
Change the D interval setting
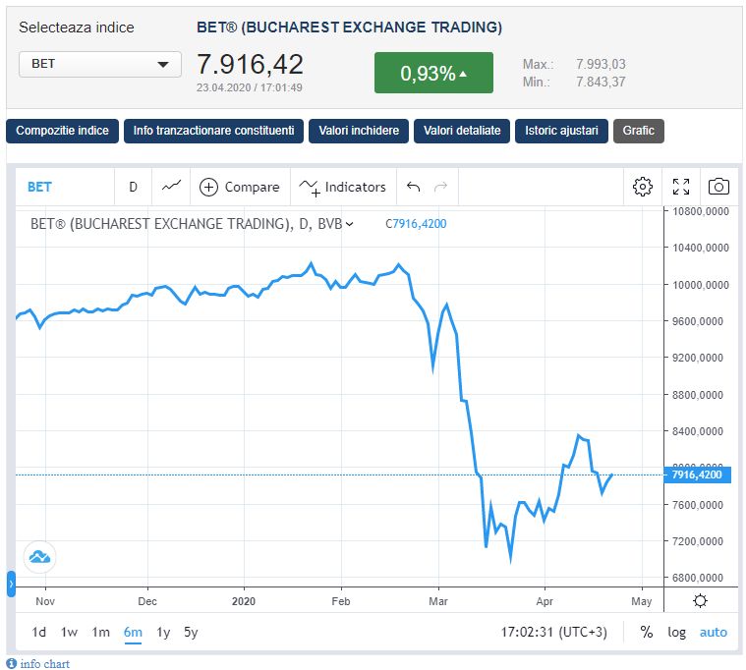[134, 187]
